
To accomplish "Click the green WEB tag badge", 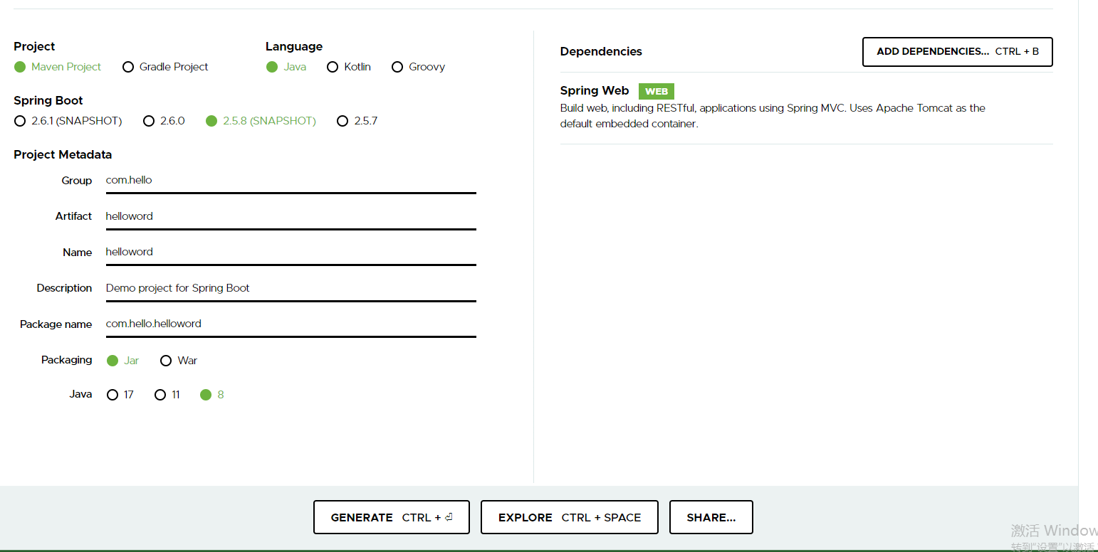I will pos(657,91).
